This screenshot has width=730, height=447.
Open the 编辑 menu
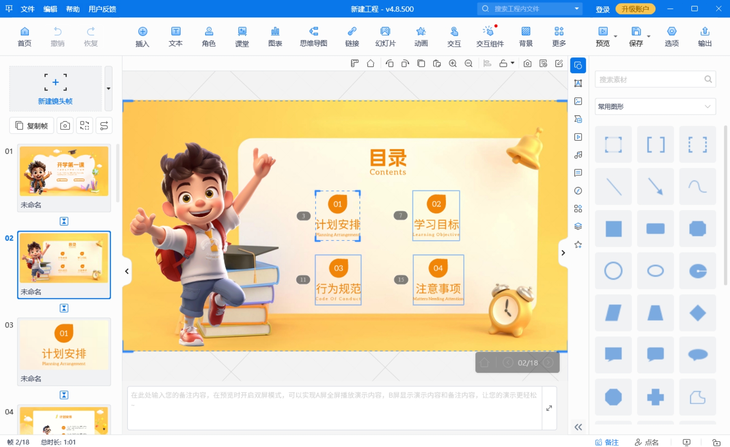50,9
